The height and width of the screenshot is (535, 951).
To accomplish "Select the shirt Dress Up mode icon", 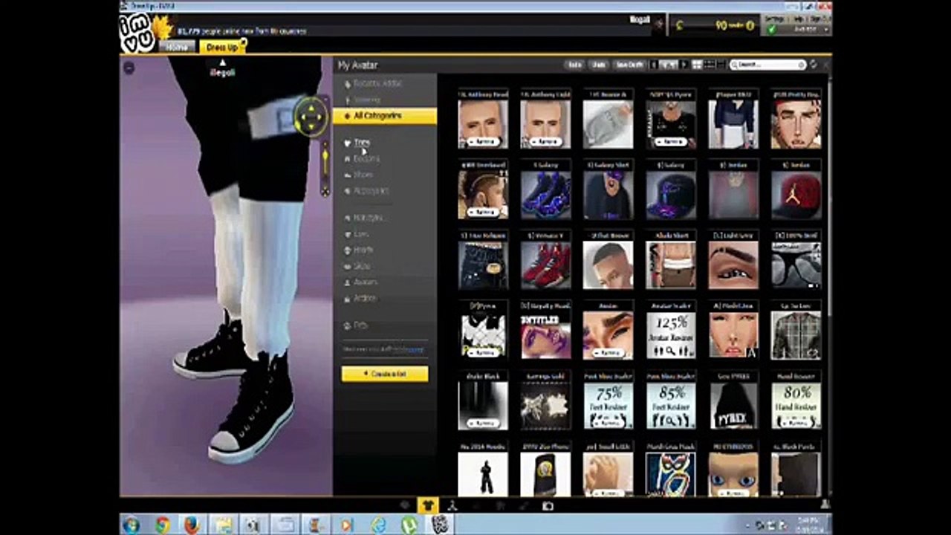I will [428, 505].
